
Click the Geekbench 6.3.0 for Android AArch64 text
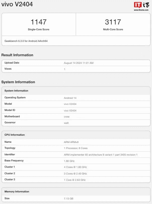(26, 41)
